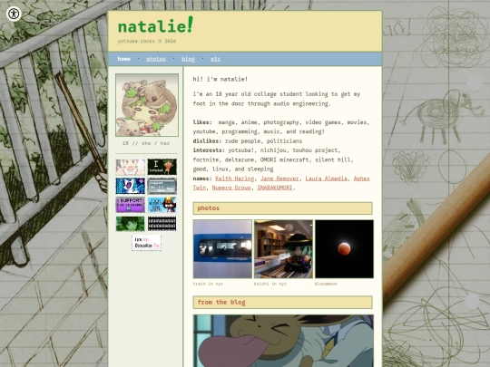Click the light-blue chibi character stamp
Screen dimensions: 490x367
click(162, 205)
